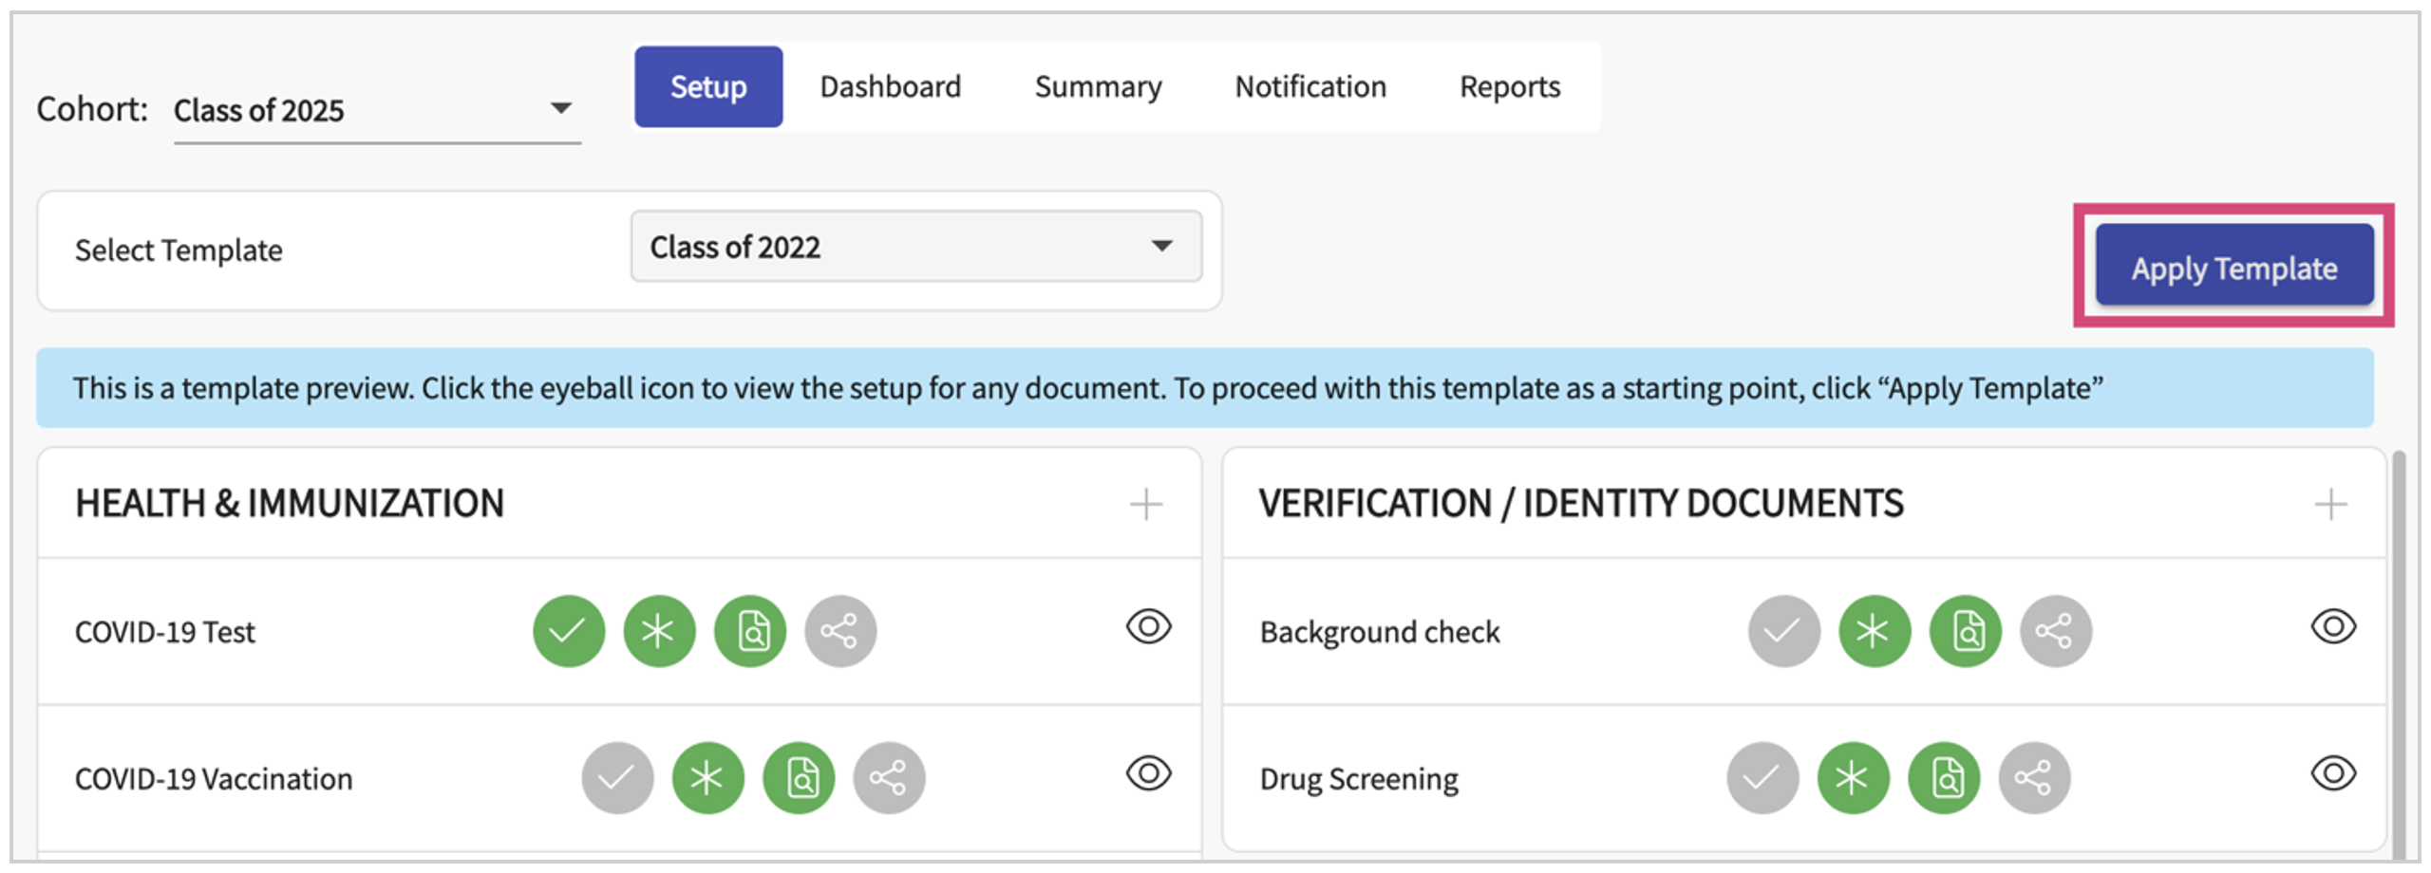Open the Cohort dropdown showing Class of 2025
The height and width of the screenshot is (873, 2431).
[x=376, y=110]
